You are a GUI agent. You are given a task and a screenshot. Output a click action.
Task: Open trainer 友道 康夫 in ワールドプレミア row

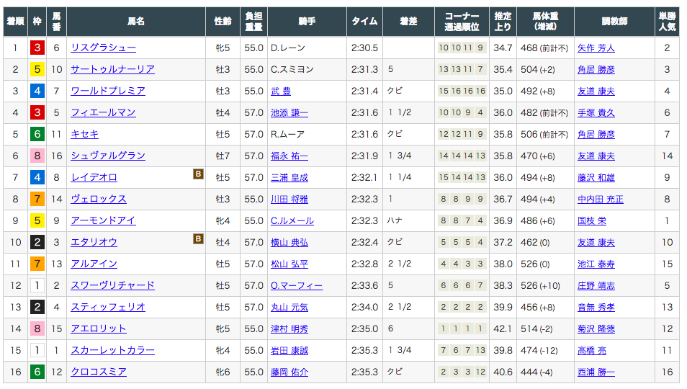point(596,91)
